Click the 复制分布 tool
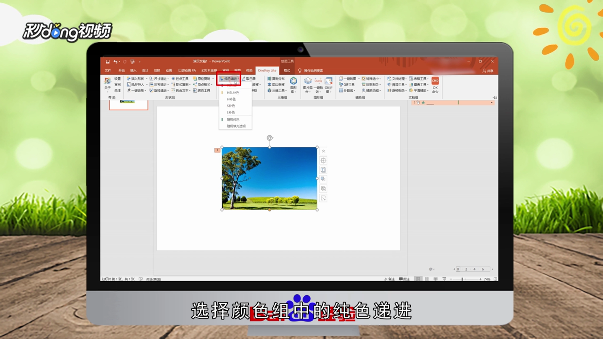The width and height of the screenshot is (603, 339). coord(277,79)
